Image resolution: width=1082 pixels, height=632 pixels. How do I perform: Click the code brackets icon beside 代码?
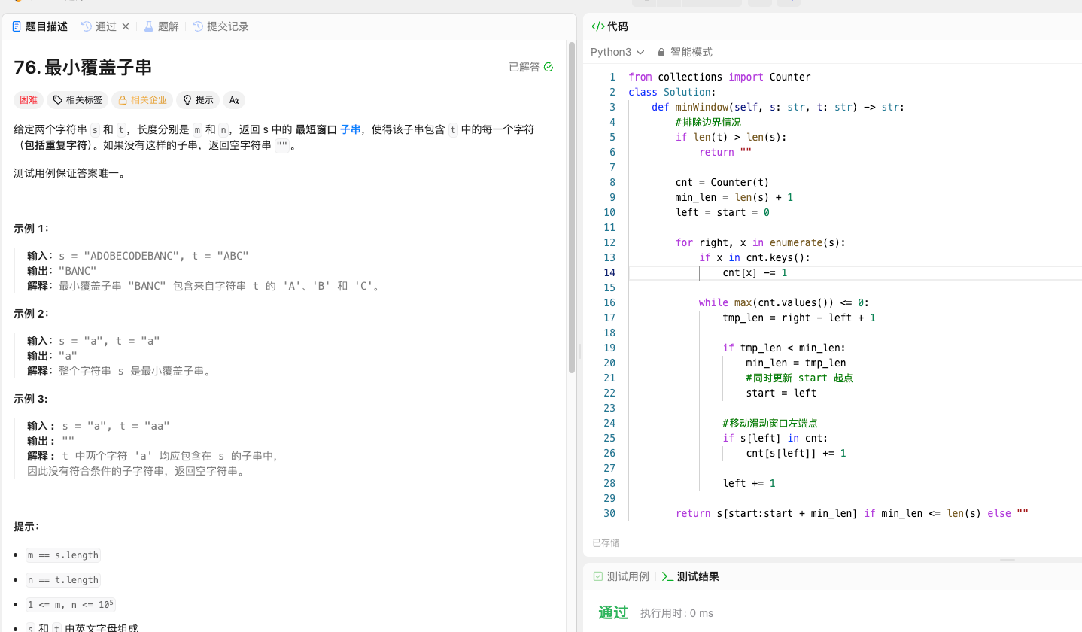click(x=597, y=26)
